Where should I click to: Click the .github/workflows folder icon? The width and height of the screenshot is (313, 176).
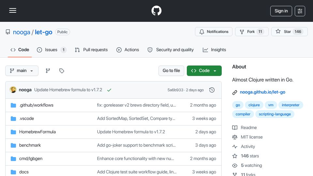[13, 105]
